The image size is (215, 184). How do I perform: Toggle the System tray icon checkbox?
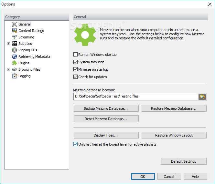[75, 62]
